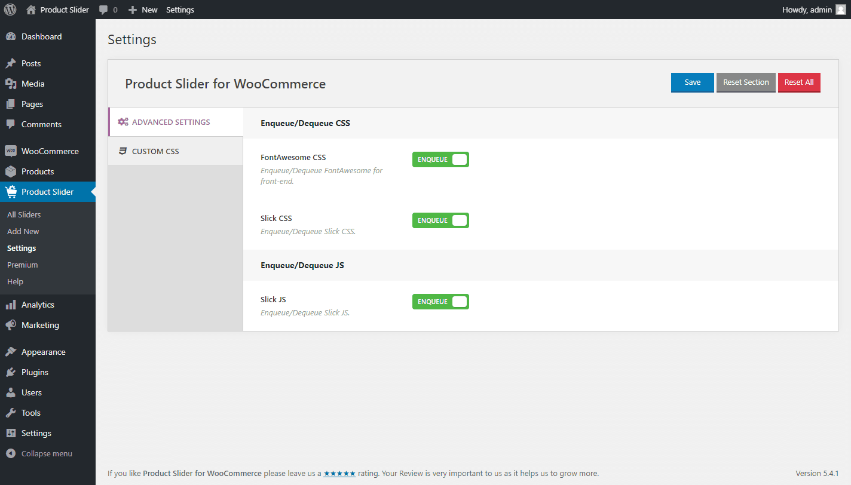Switch to the Custom CSS tab
This screenshot has height=485, width=851.
tap(176, 151)
